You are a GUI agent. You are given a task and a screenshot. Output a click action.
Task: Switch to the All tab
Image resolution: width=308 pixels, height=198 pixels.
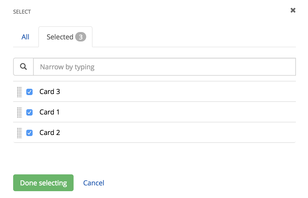pos(25,37)
